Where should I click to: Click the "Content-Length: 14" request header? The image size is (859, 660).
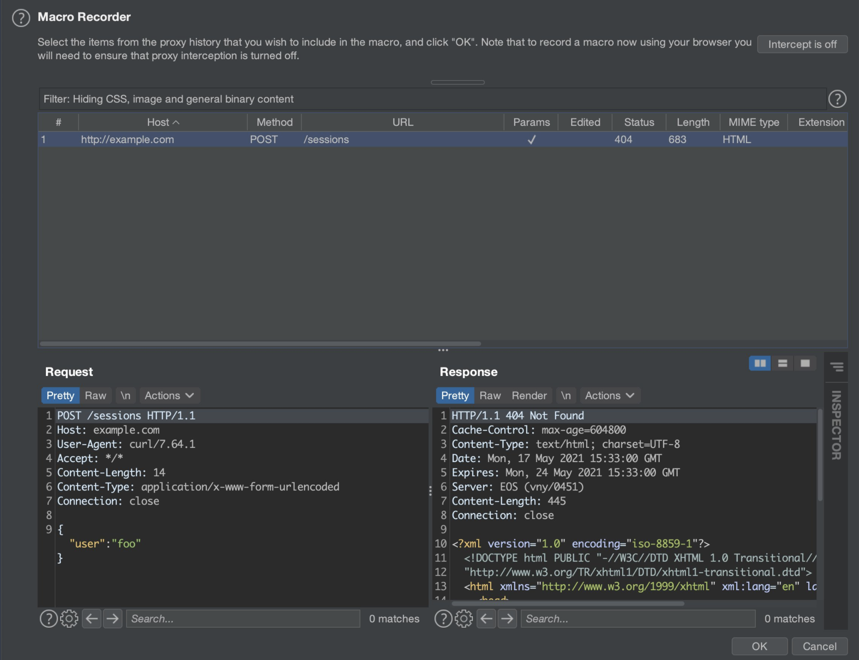point(111,472)
